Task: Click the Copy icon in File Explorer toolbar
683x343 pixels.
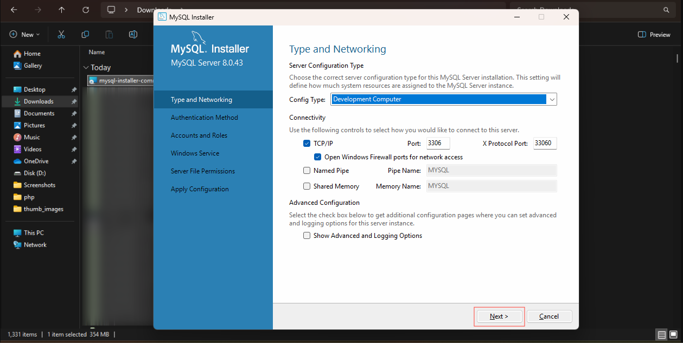Action: click(85, 34)
